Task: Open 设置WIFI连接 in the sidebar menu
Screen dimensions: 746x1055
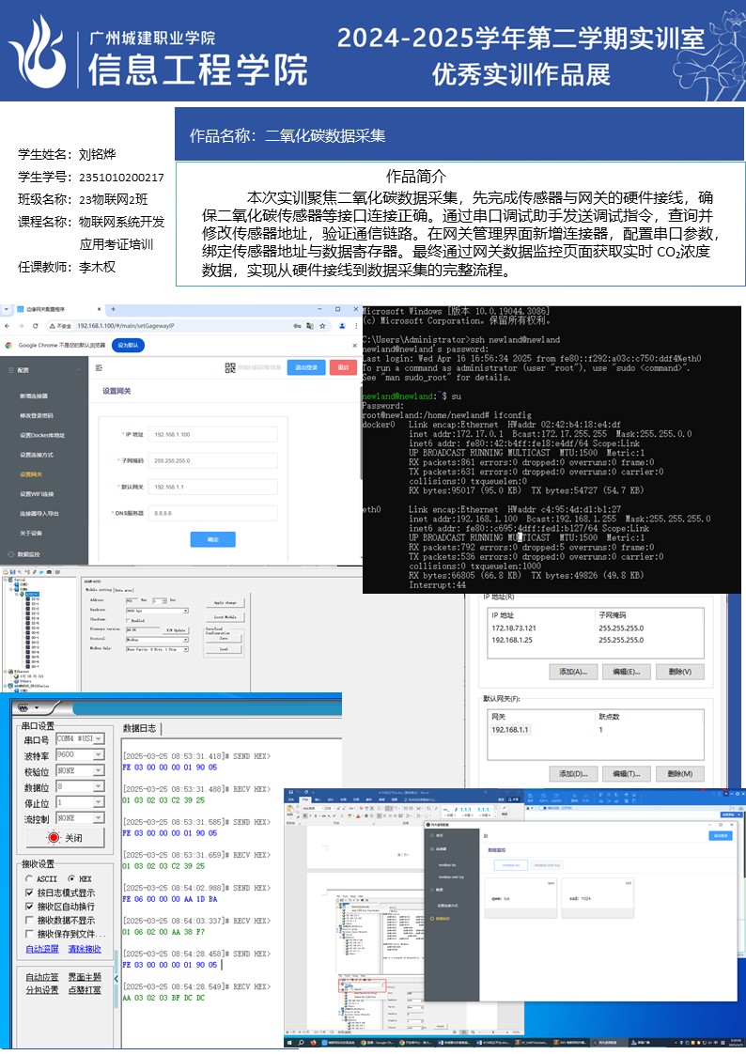Action: coord(37,494)
